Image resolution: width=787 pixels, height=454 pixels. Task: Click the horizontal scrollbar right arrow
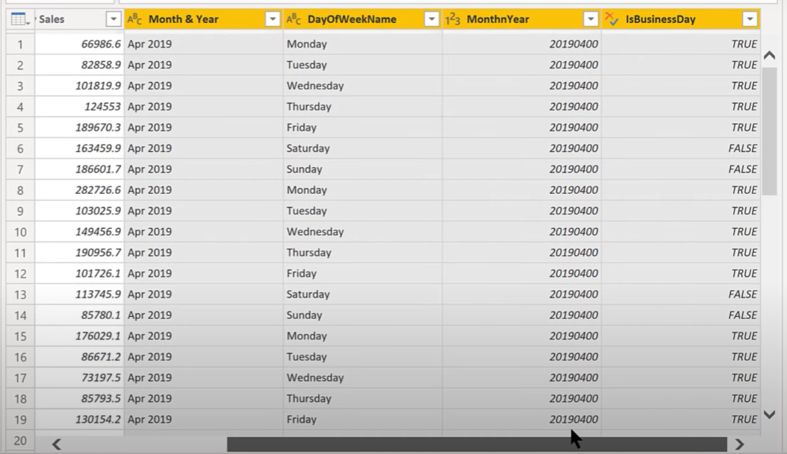(739, 444)
